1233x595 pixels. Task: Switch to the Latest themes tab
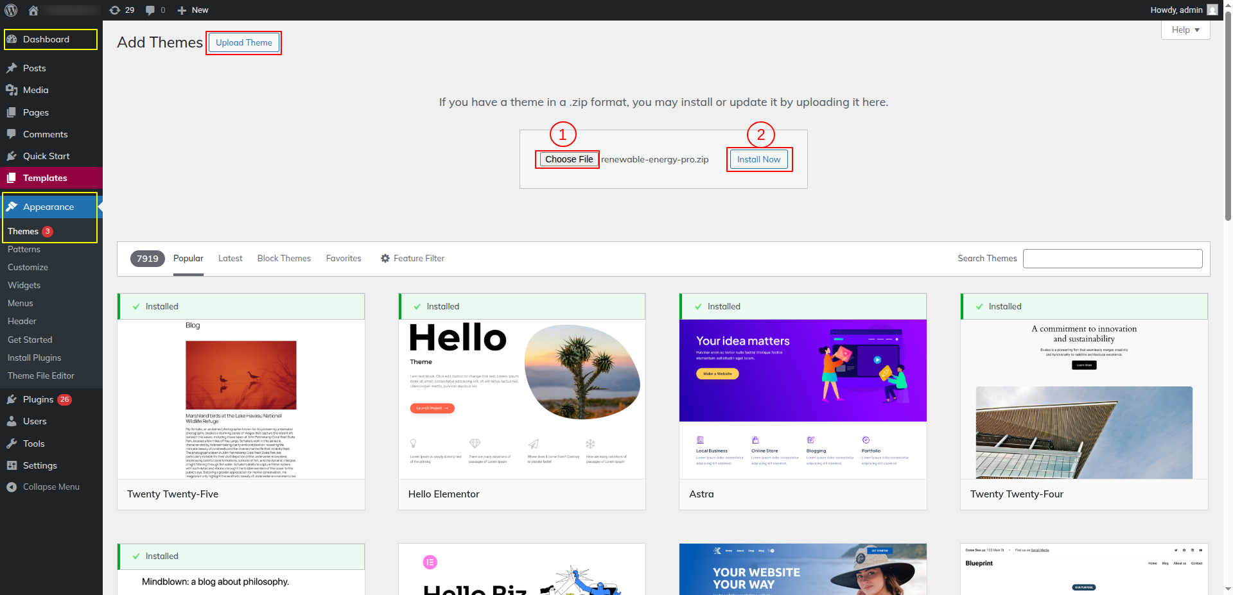(x=230, y=259)
